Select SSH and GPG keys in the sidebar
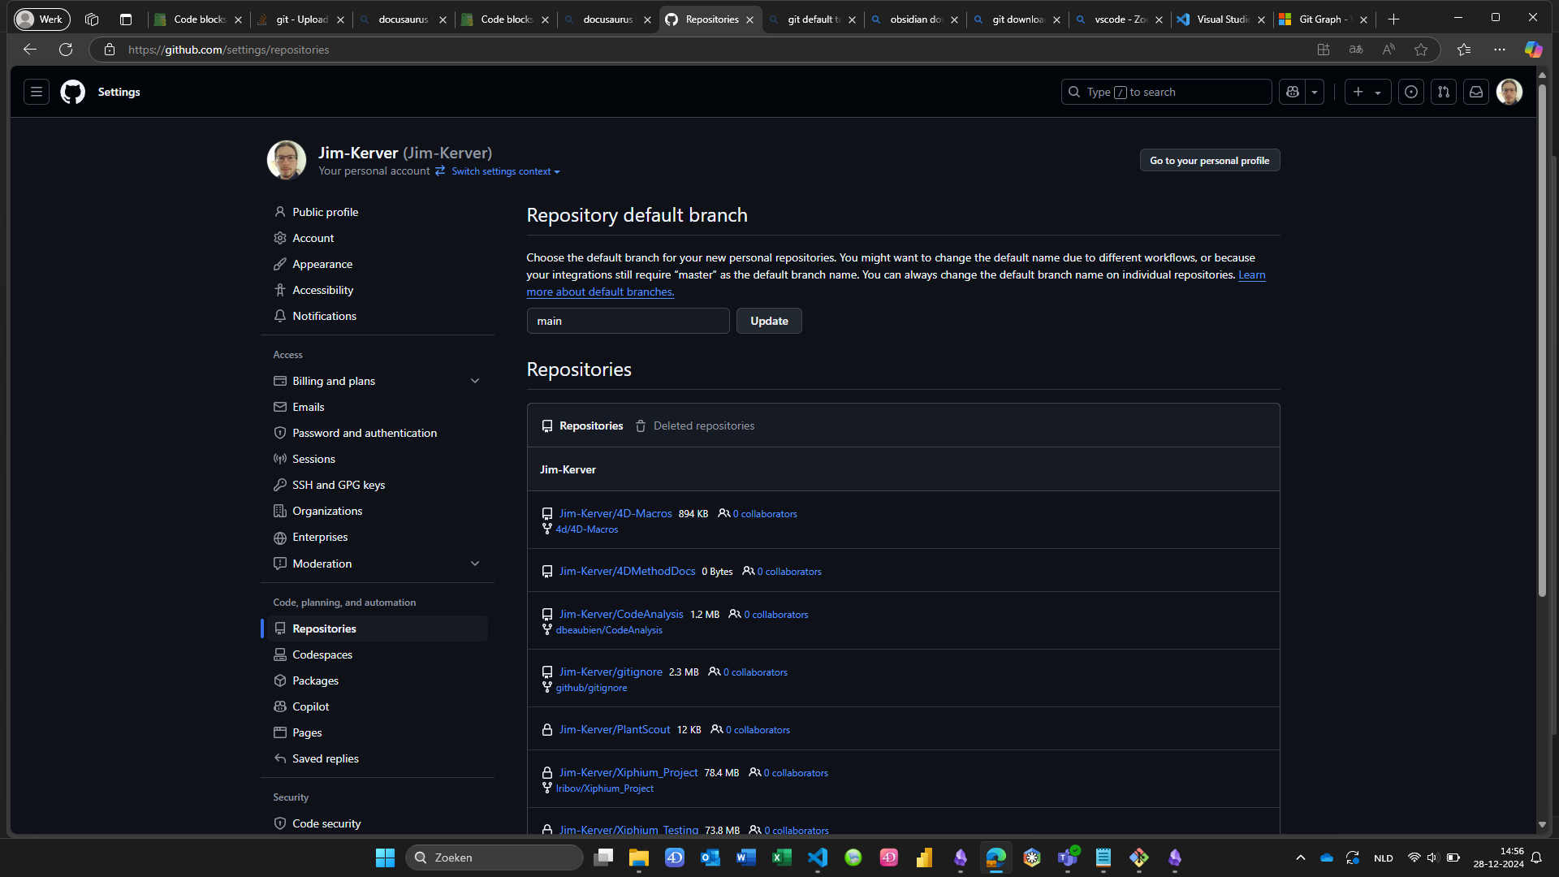 (x=339, y=485)
